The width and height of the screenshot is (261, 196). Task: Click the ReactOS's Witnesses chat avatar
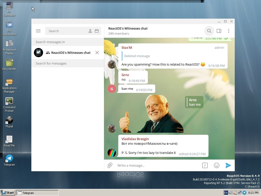click(38, 53)
